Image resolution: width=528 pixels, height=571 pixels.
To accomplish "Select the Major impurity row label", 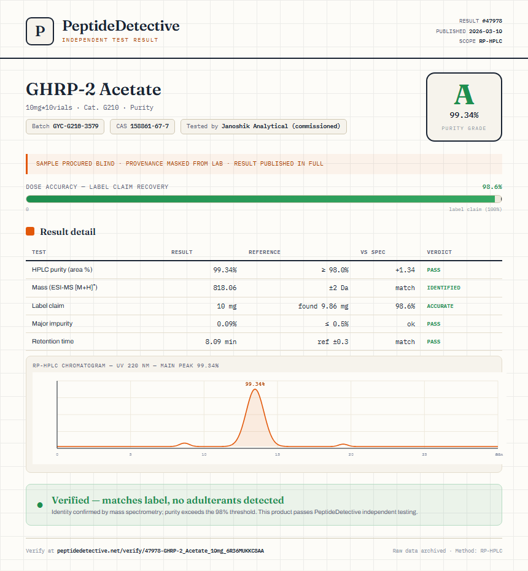I will pyautogui.click(x=52, y=323).
